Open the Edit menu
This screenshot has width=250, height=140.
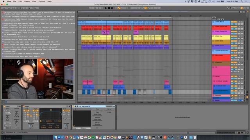tap(20, 2)
